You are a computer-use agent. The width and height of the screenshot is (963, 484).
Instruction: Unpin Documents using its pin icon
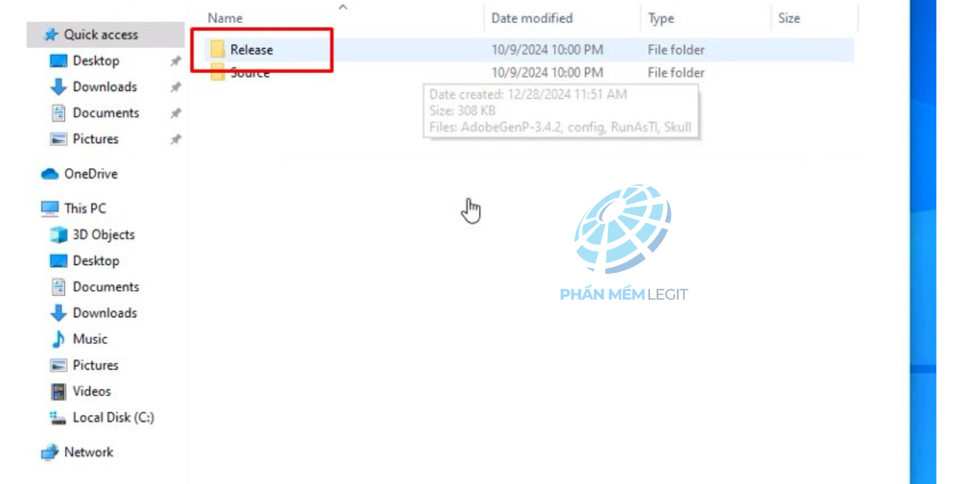(x=176, y=114)
